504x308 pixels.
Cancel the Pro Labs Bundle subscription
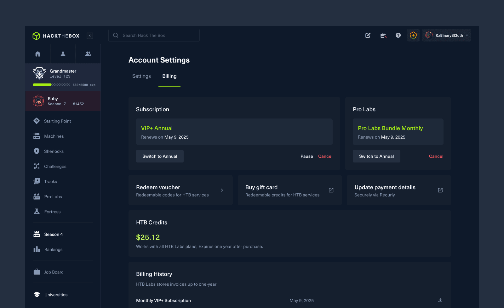436,156
